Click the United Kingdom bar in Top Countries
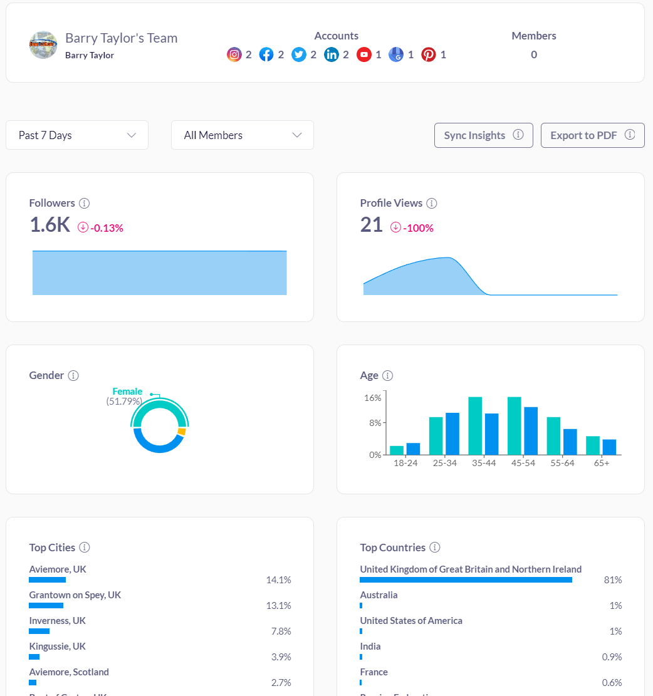This screenshot has width=653, height=696. click(x=466, y=580)
